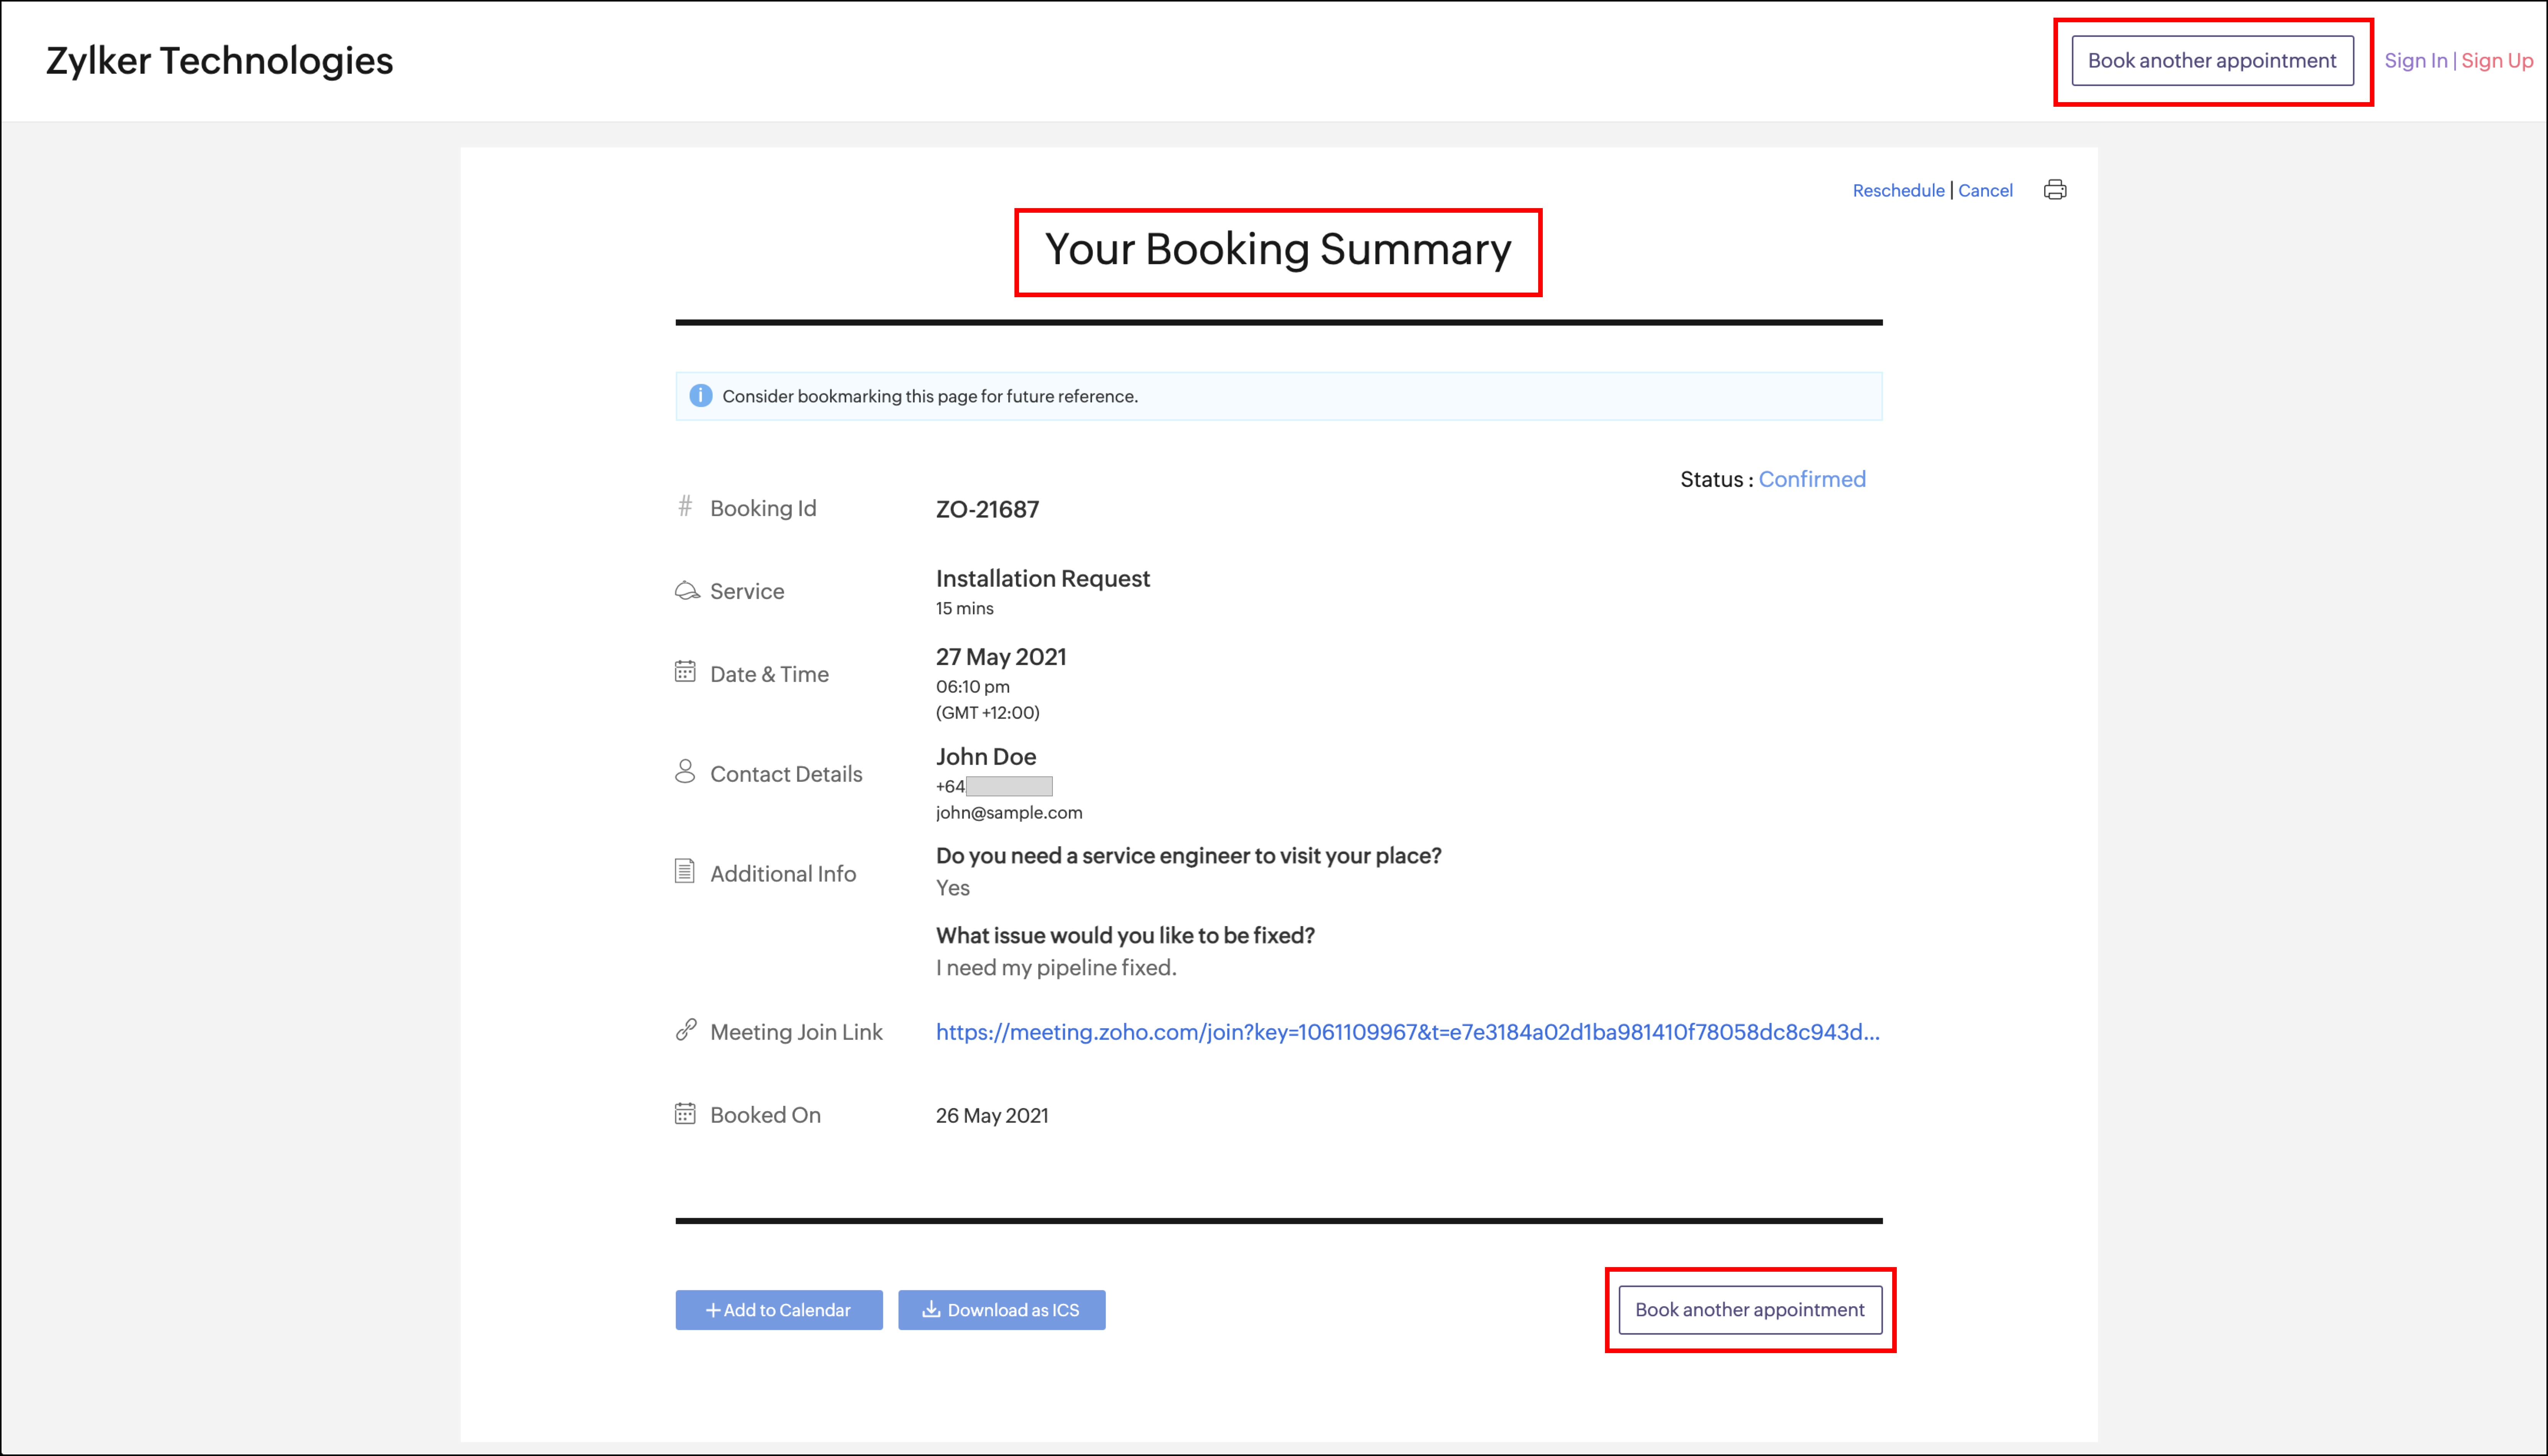Image resolution: width=2548 pixels, height=1456 pixels.
Task: Click the 27 May 2021 date
Action: pyautogui.click(x=1001, y=657)
